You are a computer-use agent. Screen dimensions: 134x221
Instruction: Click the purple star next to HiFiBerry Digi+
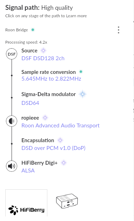(63, 163)
